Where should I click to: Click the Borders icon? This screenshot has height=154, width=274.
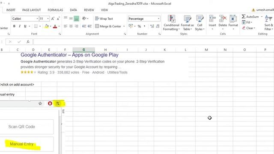36,26
